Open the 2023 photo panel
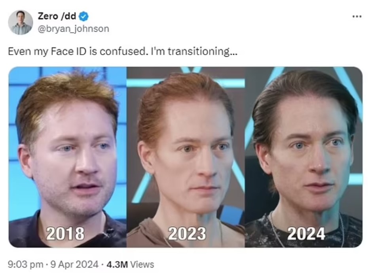Viewport: 372px width, 276px height. point(186,157)
